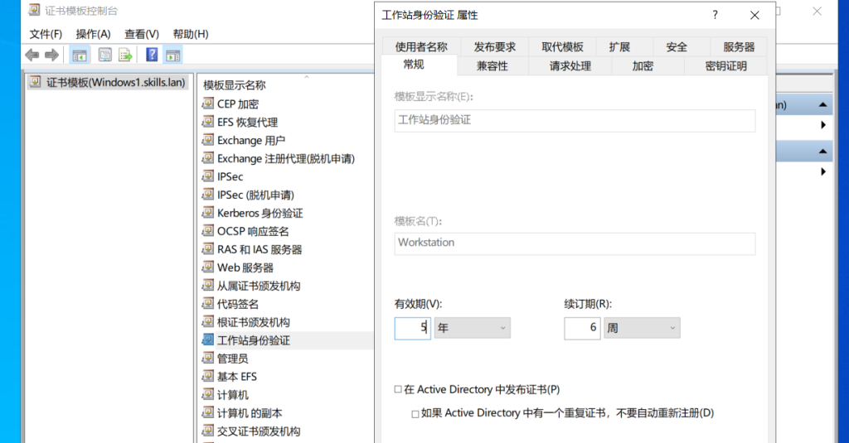Switch to the 安全 tab
This screenshot has width=849, height=443.
[677, 47]
